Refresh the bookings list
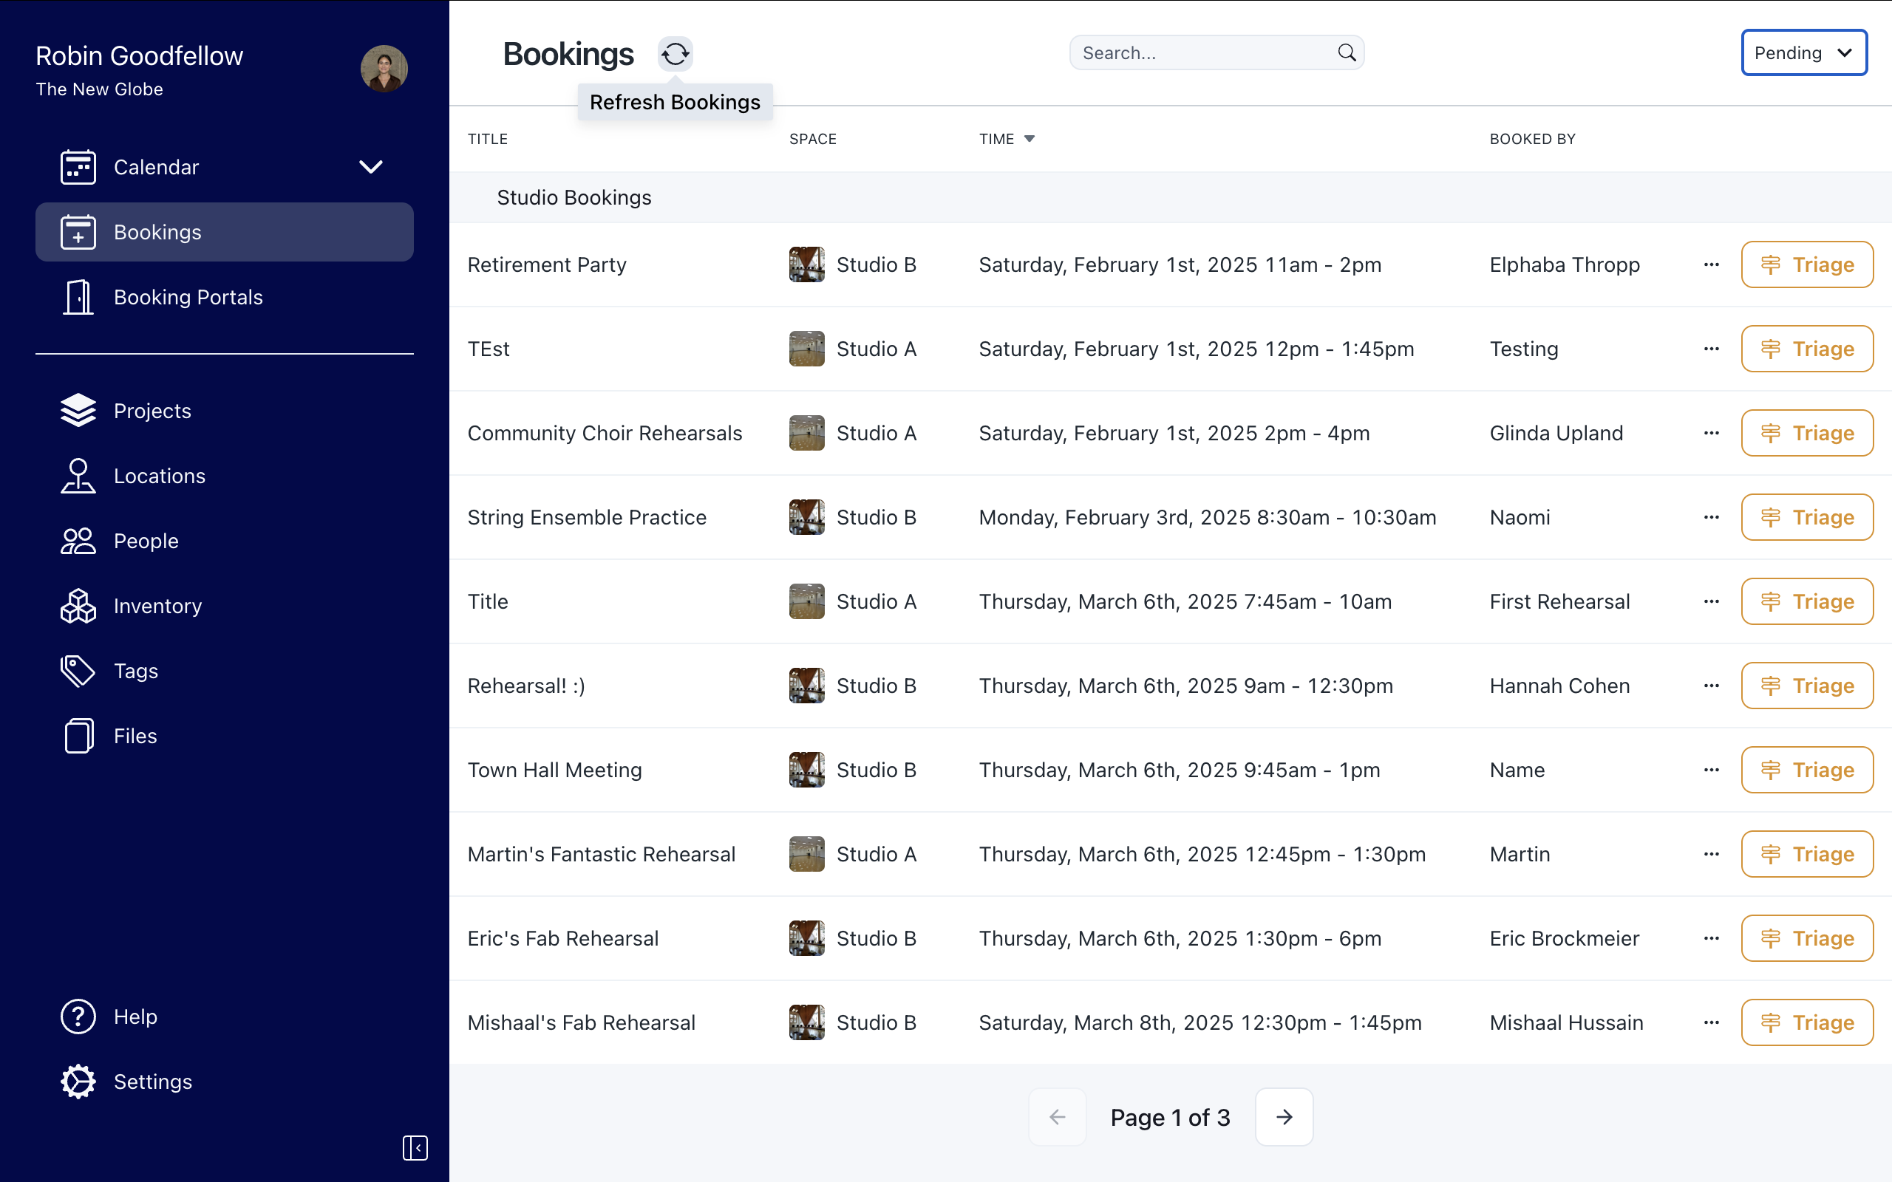The image size is (1892, 1182). [x=675, y=53]
